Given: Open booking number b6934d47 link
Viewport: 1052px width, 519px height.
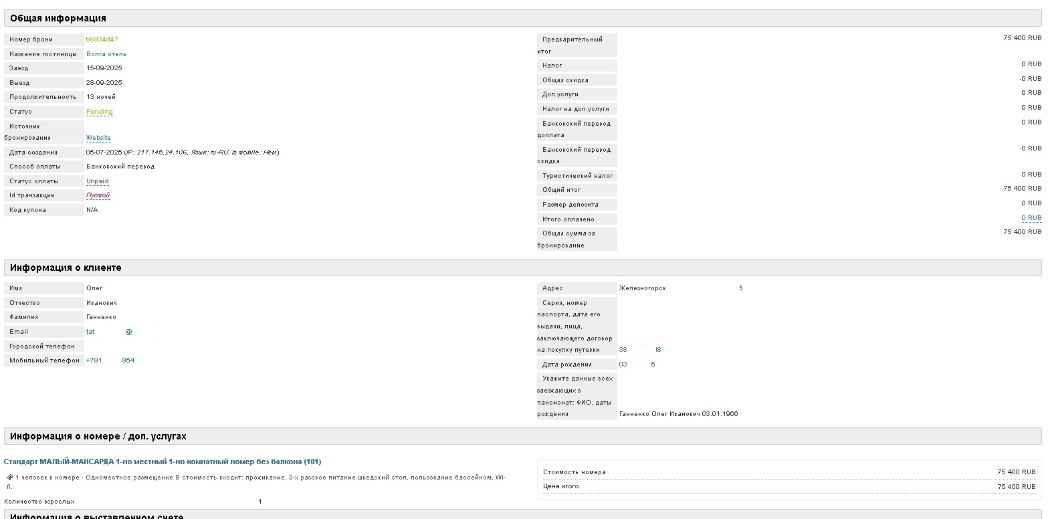Looking at the screenshot, I should pyautogui.click(x=102, y=39).
